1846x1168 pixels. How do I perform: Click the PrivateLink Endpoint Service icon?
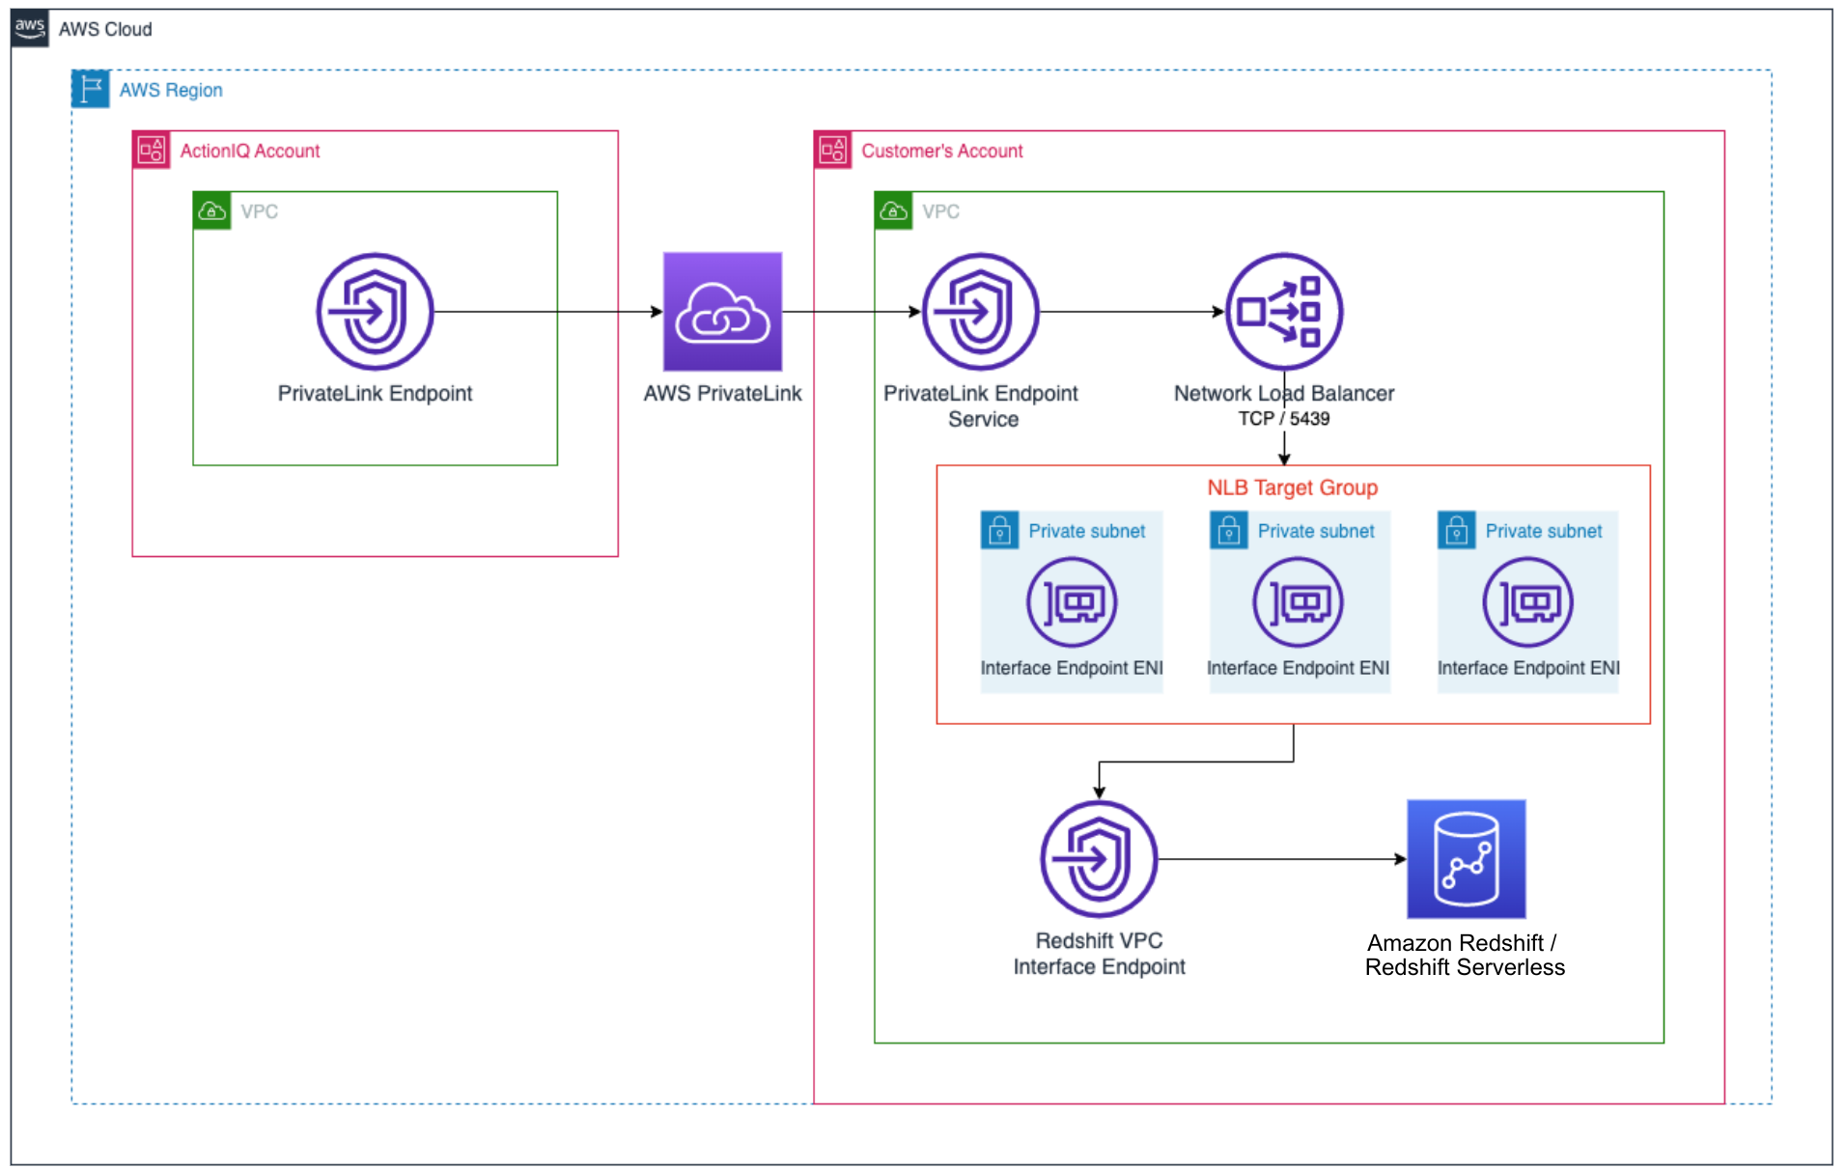(x=980, y=312)
